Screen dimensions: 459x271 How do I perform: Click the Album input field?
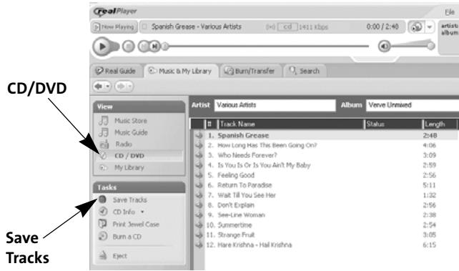pos(413,105)
